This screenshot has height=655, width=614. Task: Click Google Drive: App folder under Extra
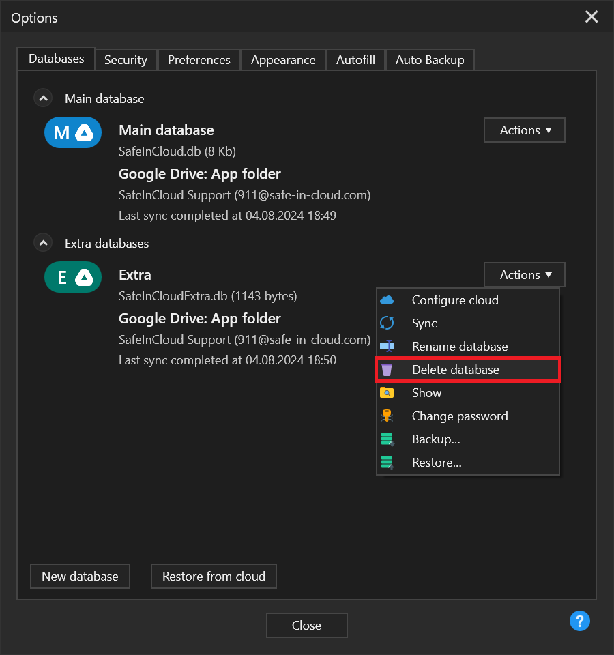pos(200,319)
